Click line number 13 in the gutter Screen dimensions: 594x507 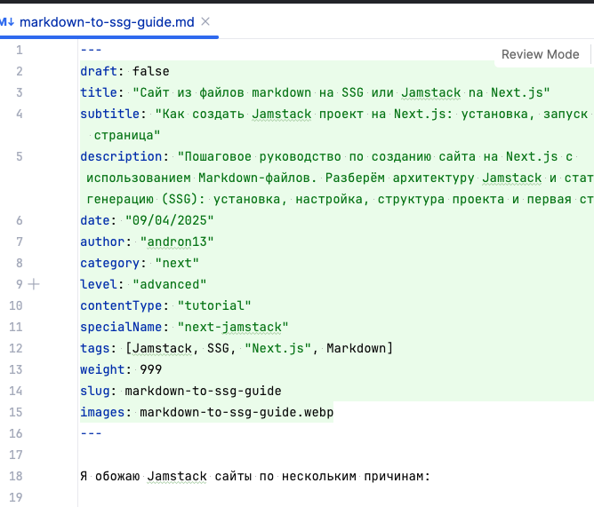tap(18, 369)
